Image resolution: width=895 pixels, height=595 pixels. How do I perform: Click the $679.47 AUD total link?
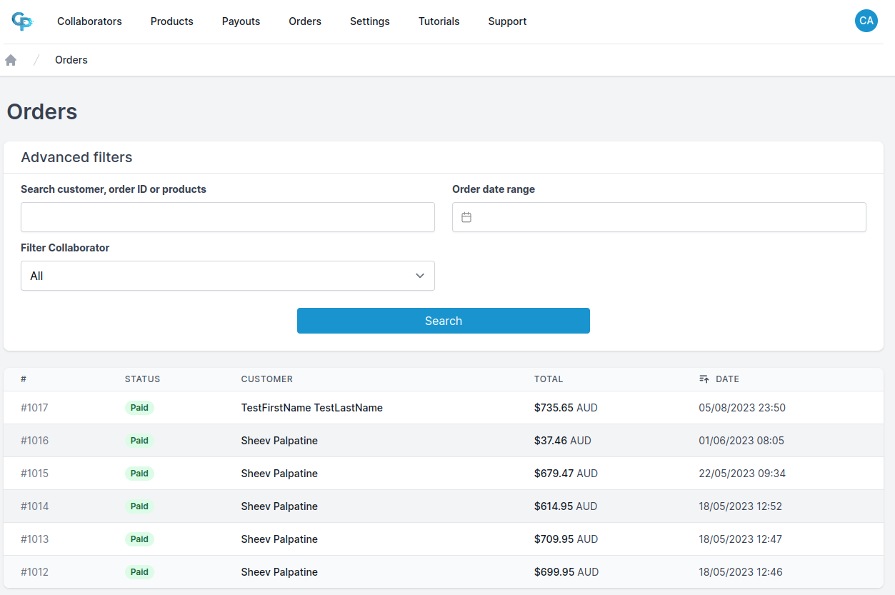[x=566, y=473]
